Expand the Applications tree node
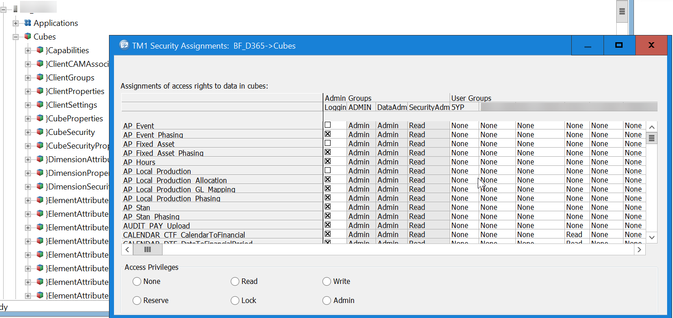 [x=15, y=23]
